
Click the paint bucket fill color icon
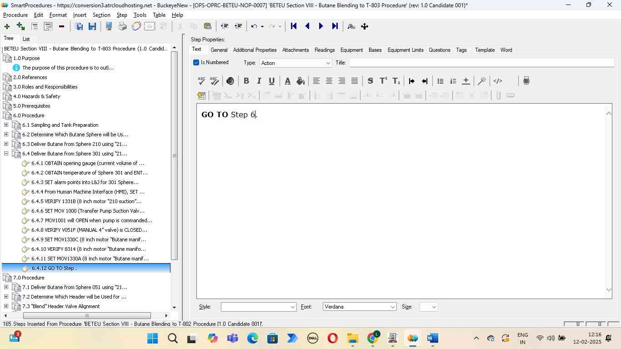(x=300, y=81)
